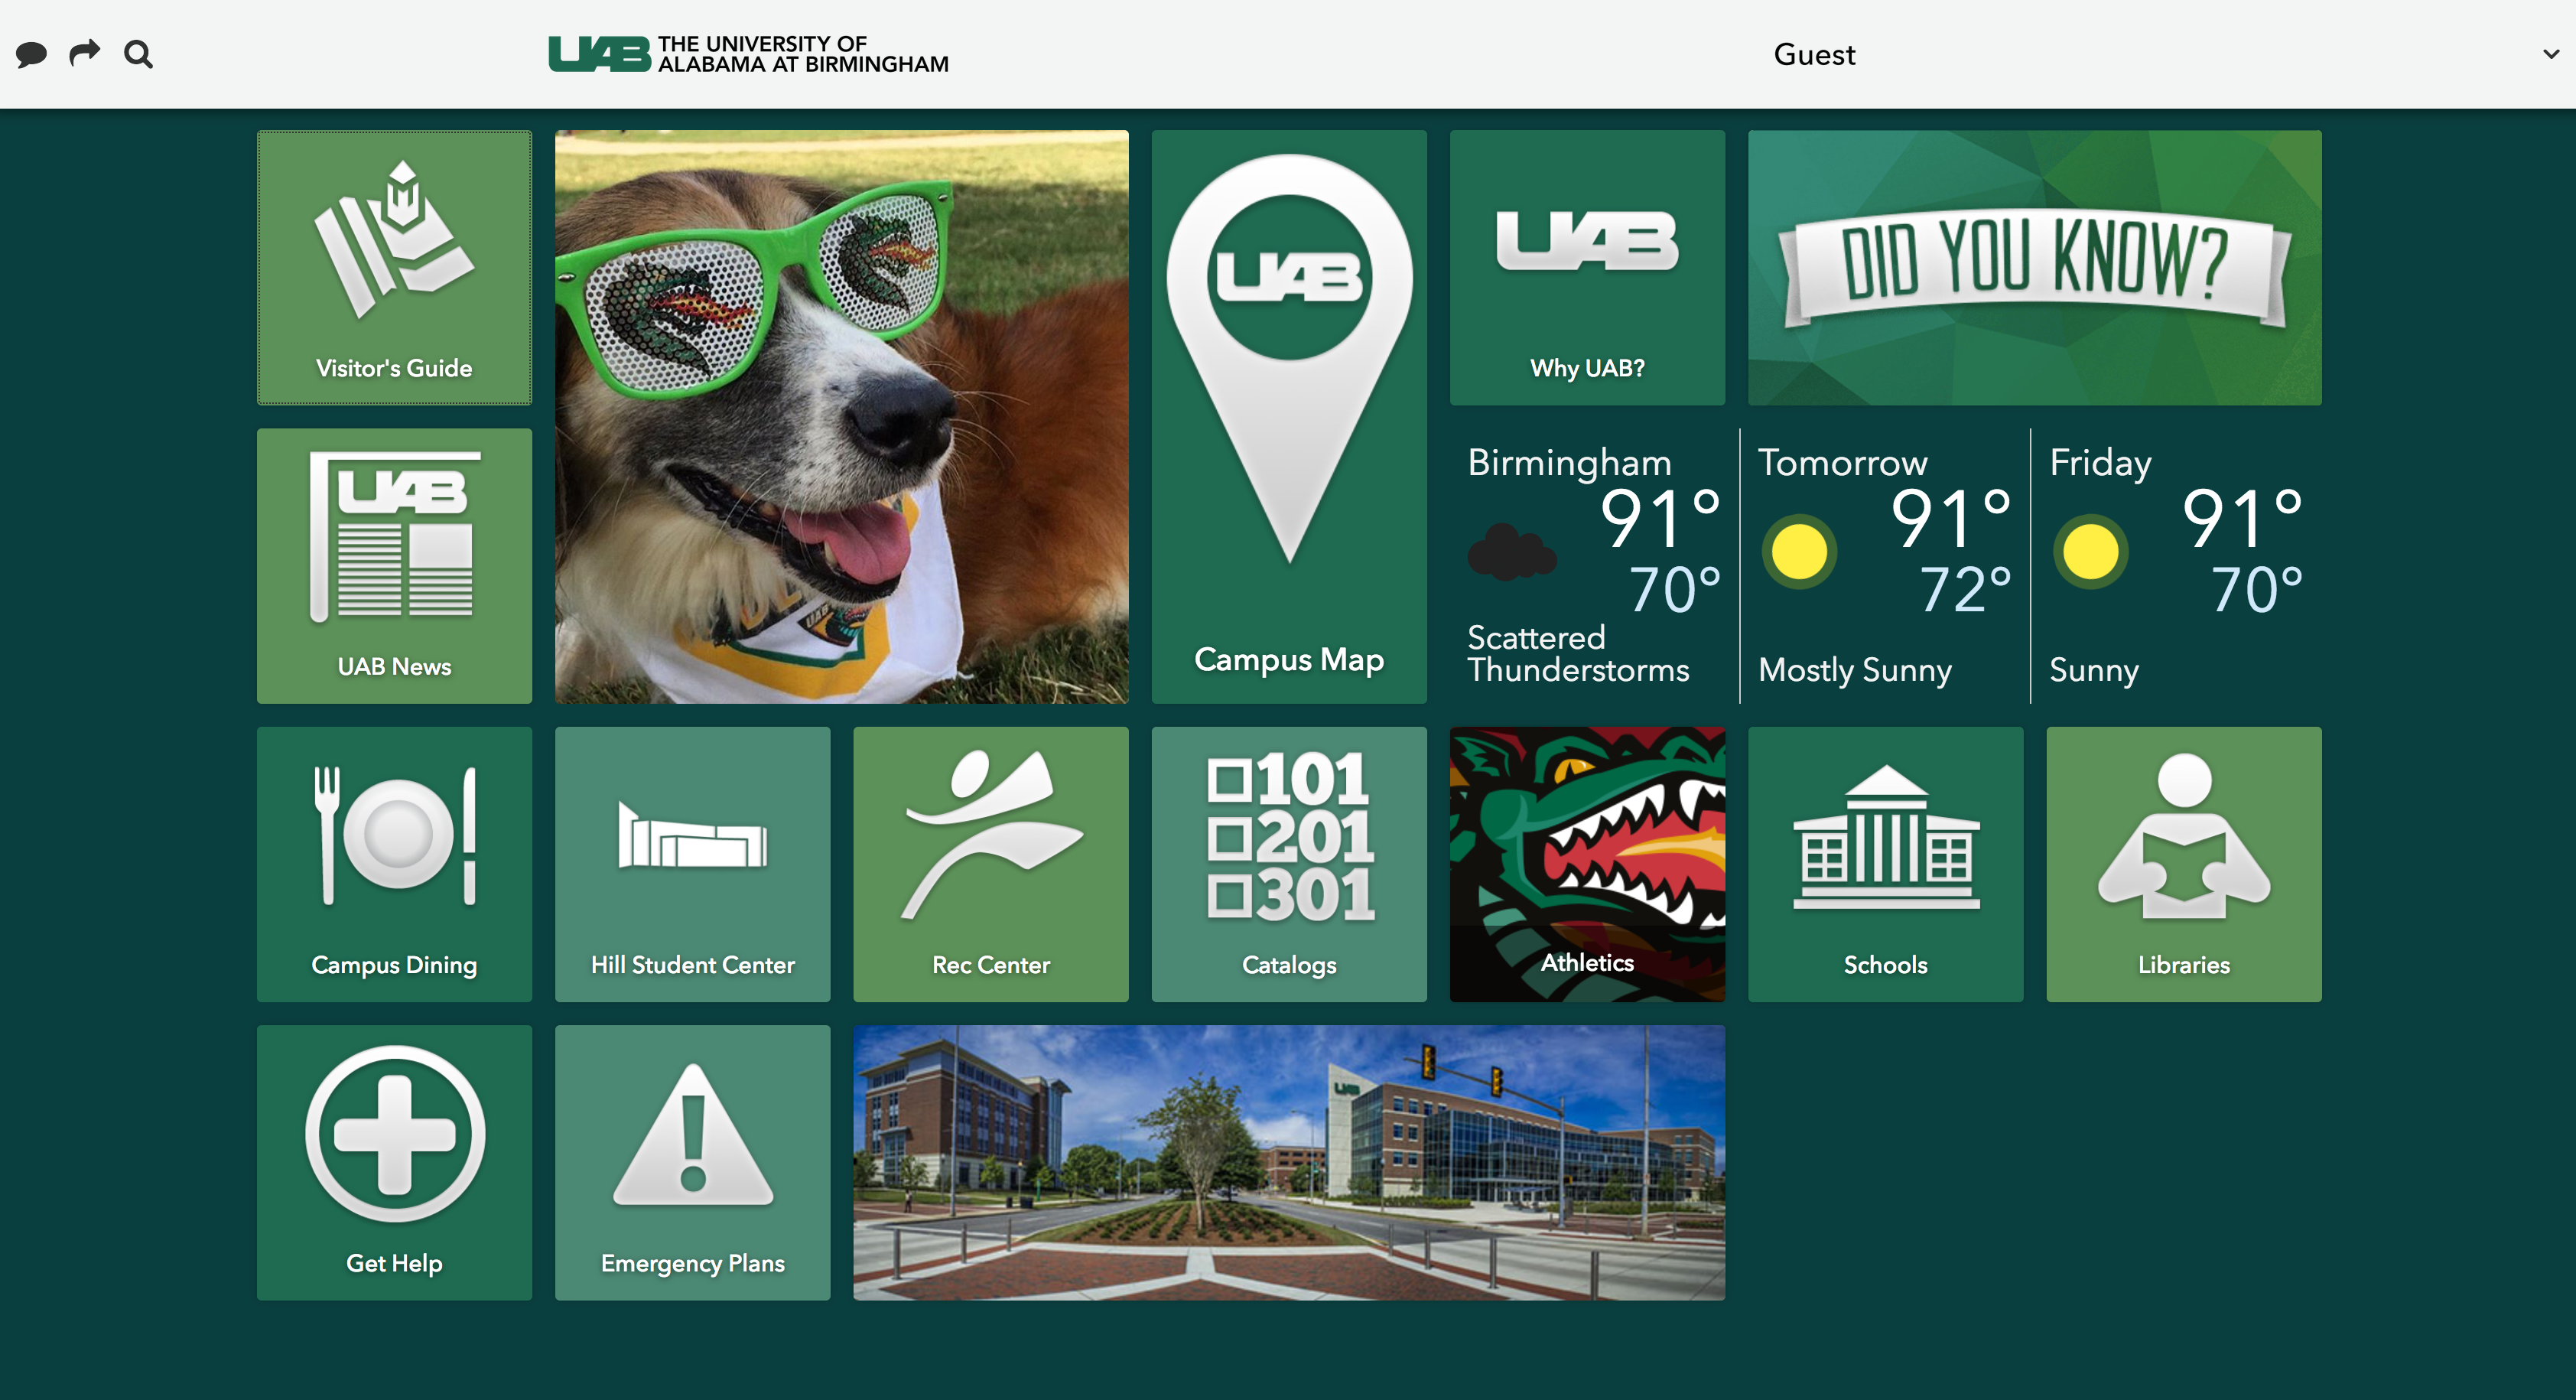Open the UAB News tile
2576x1400 pixels.
394,565
